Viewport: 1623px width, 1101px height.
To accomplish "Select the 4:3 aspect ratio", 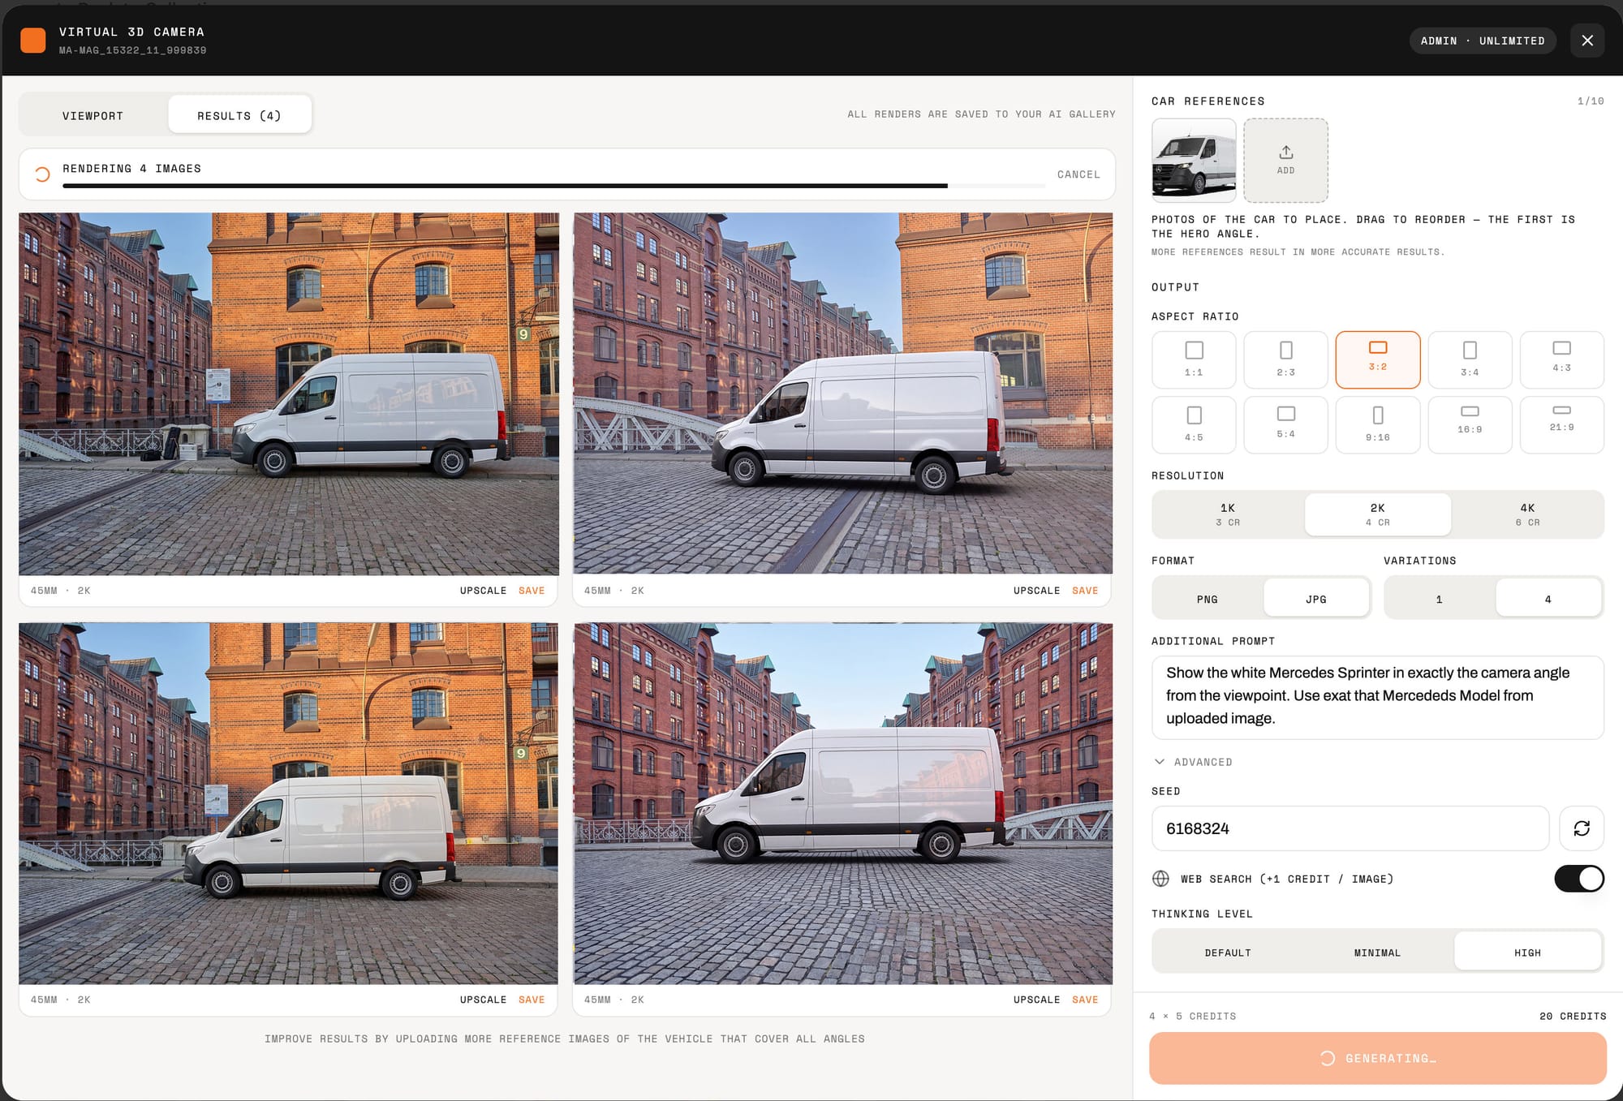I will point(1562,359).
